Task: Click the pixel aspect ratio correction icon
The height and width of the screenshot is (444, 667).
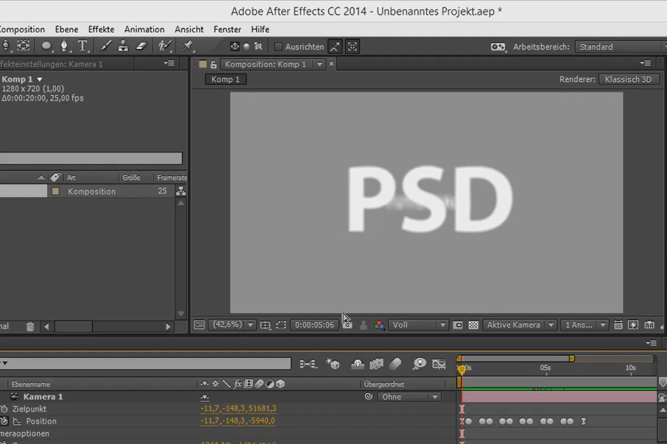Action: 617,325
